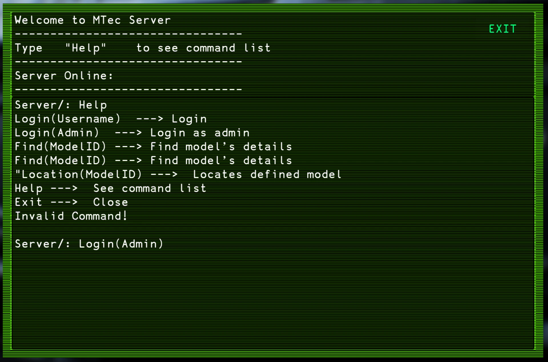Click the "Locates defined model" description text
548x362 pixels.
[267, 174]
